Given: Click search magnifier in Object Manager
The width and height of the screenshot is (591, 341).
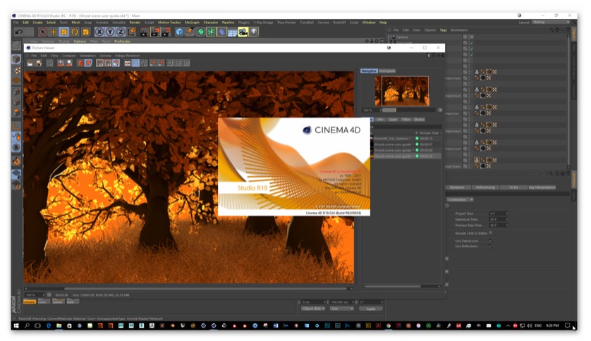Looking at the screenshot, I should pyautogui.click(x=551, y=30).
